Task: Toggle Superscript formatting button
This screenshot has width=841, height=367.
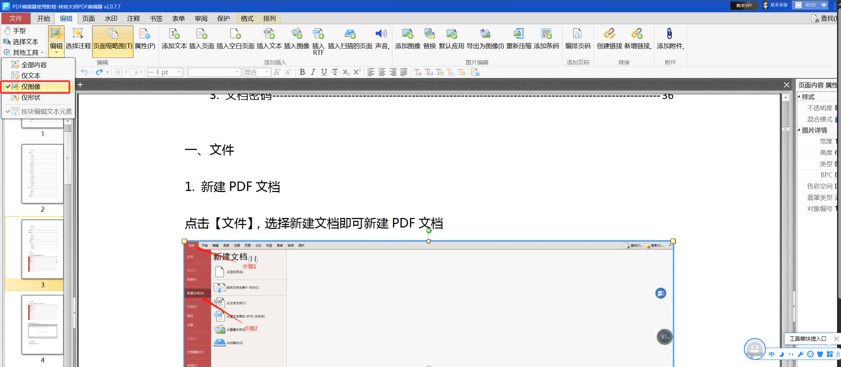Action: point(357,72)
